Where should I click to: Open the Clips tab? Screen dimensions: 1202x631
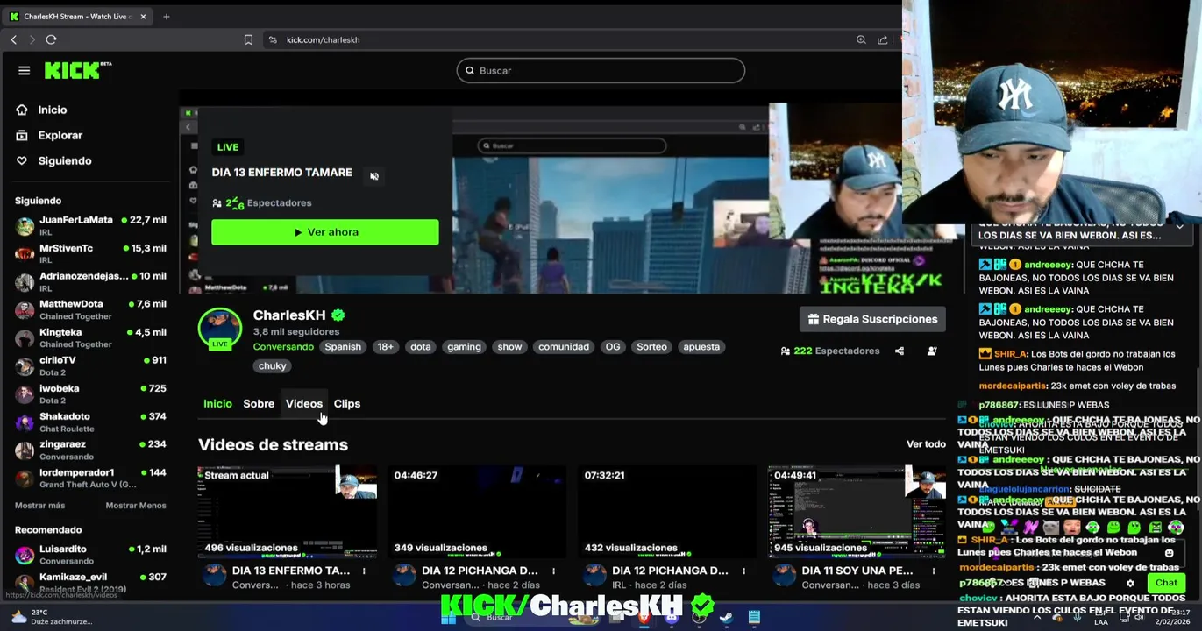point(347,404)
